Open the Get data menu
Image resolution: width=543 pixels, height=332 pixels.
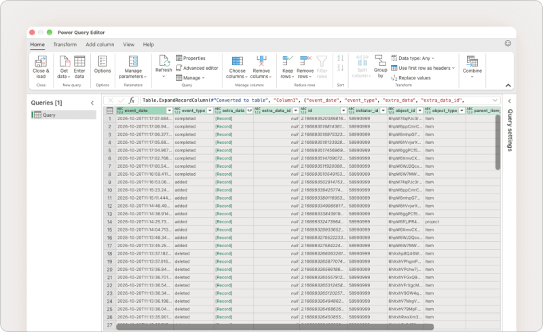pyautogui.click(x=64, y=67)
